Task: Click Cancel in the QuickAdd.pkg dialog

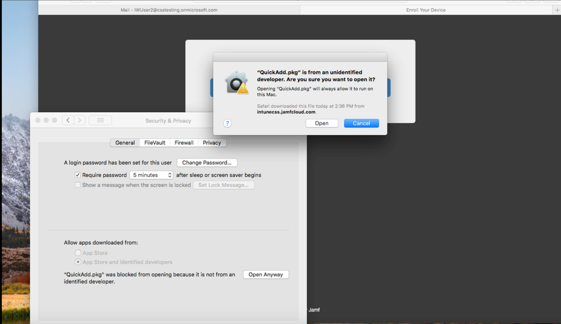Action: pos(361,124)
